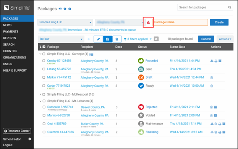The width and height of the screenshot is (238, 149).
Task: Open the Simple Filing LLC organization dropdown
Action: pyautogui.click(x=65, y=22)
